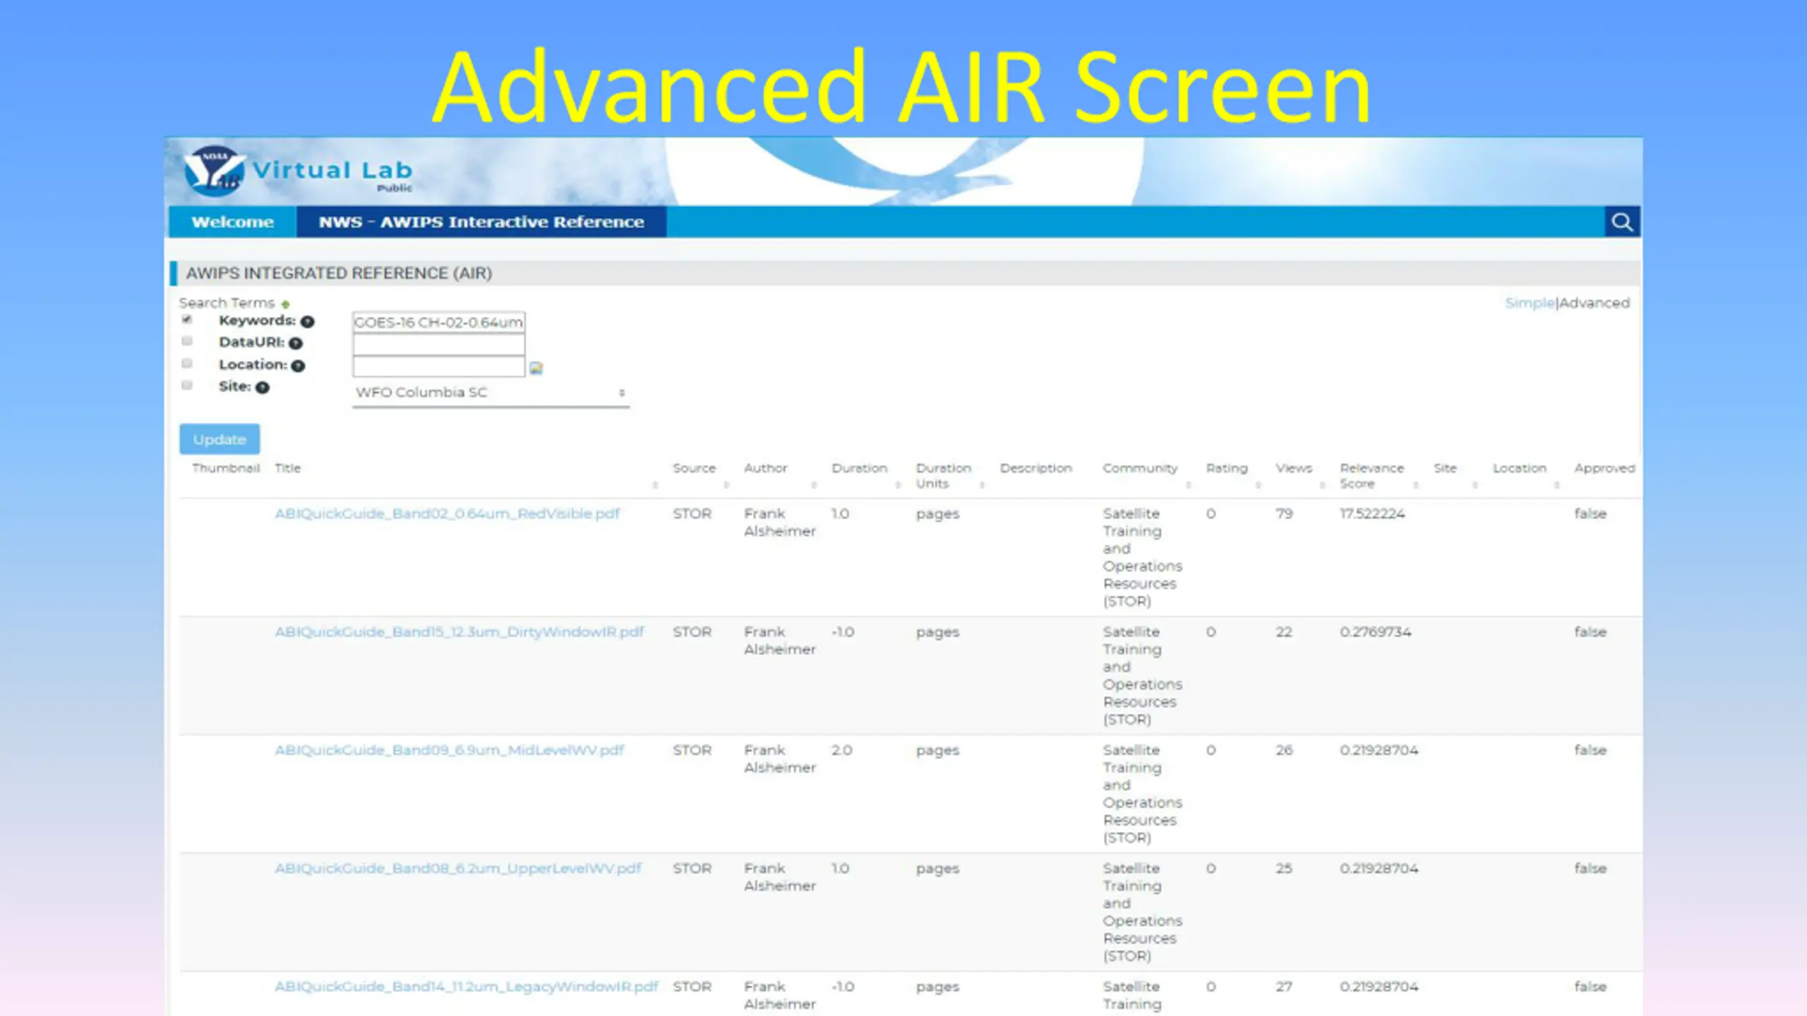Click AWIPS INTEGRATED REFERENCE (AIR) heading
Screen dimensions: 1807x1016
(x=339, y=274)
